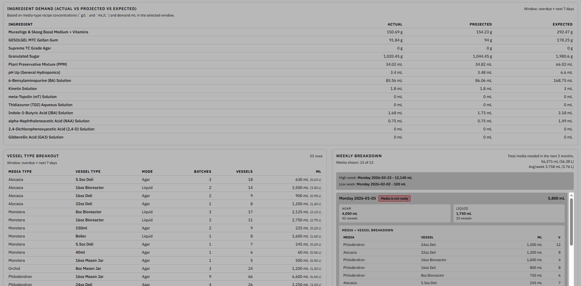Select the Alocasia 5.5oz Deli row
581x286 pixels.
[x=165, y=180]
